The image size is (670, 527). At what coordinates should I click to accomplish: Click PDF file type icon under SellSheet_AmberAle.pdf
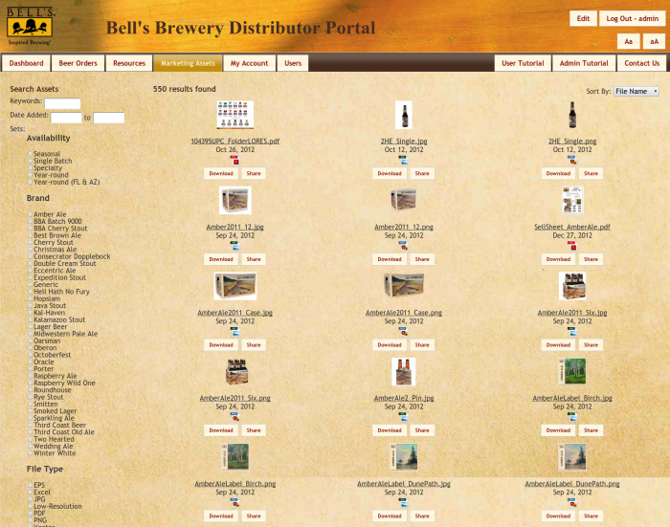pos(572,247)
